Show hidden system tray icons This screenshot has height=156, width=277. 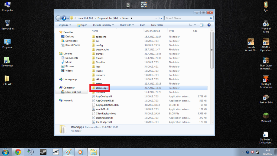pos(243,152)
